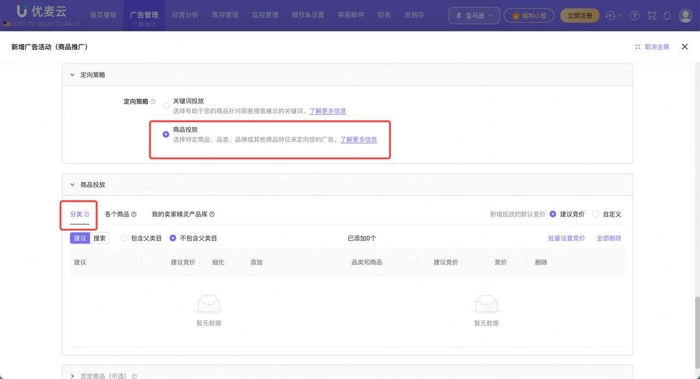Close the 新增广告活动 dialog
The image size is (700, 379).
[x=685, y=47]
